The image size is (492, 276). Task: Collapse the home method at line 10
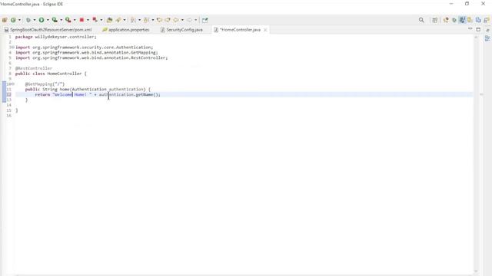13,84
